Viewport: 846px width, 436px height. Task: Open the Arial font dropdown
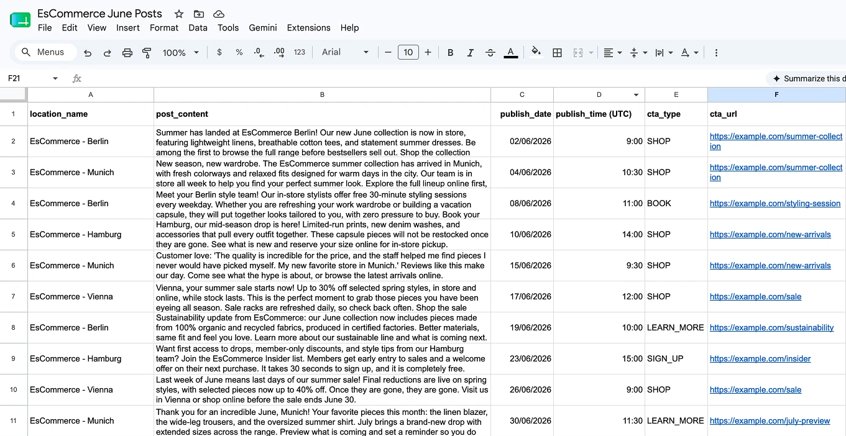coord(346,53)
